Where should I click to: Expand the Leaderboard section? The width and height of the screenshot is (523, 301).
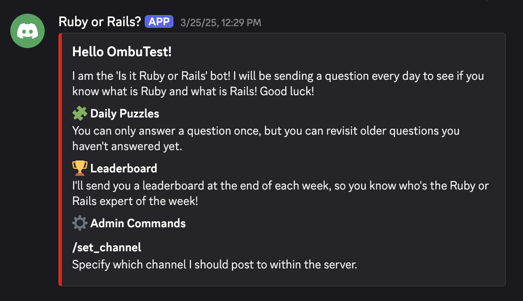[123, 168]
